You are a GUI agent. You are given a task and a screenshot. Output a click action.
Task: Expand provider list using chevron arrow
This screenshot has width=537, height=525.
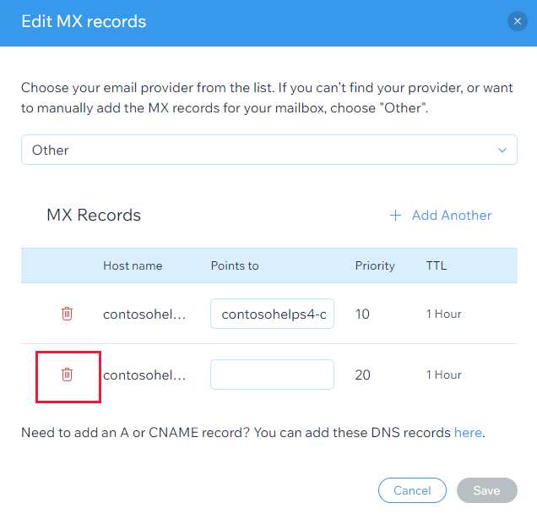pos(502,150)
